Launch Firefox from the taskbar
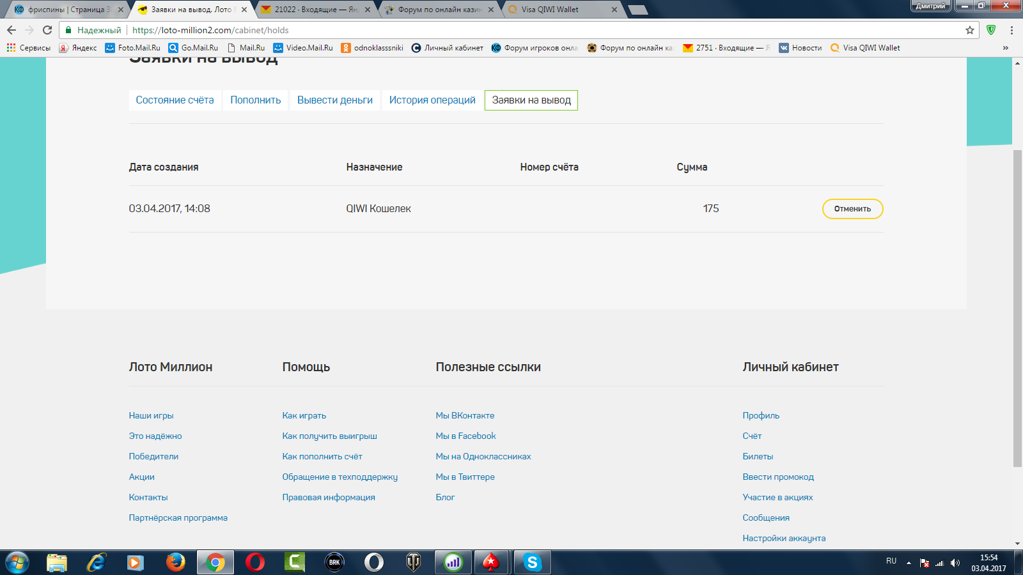Screen dimensions: 1023x575 [175, 562]
